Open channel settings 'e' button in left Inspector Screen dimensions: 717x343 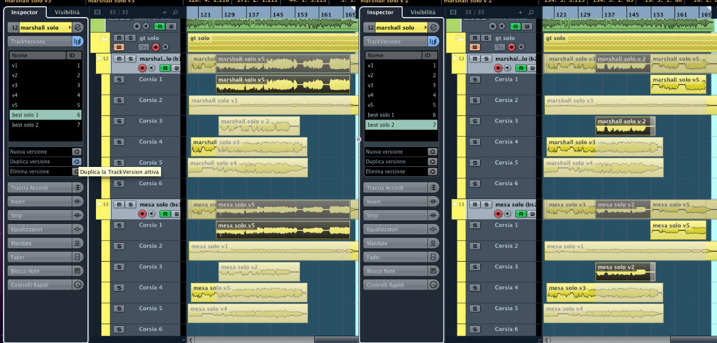pos(78,27)
